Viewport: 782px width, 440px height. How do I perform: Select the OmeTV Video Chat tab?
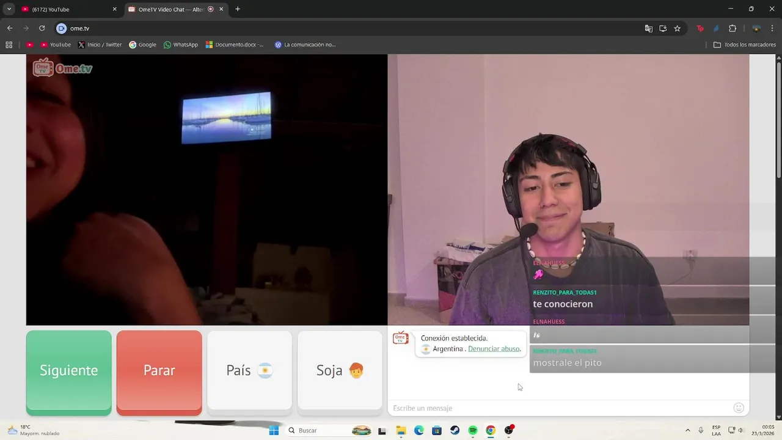(x=176, y=9)
